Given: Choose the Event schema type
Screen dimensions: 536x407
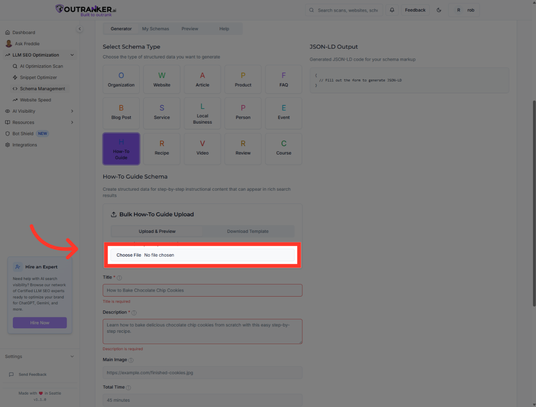Looking at the screenshot, I should pos(284,113).
